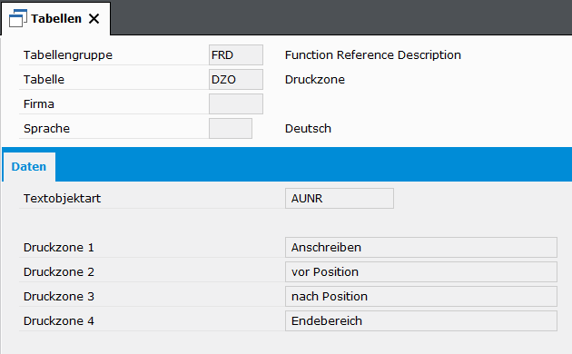Click the Deutsch language description
572x354 pixels.
pyautogui.click(x=308, y=128)
